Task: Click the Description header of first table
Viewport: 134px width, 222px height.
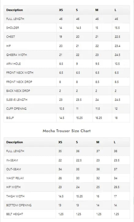Action: 14,10
